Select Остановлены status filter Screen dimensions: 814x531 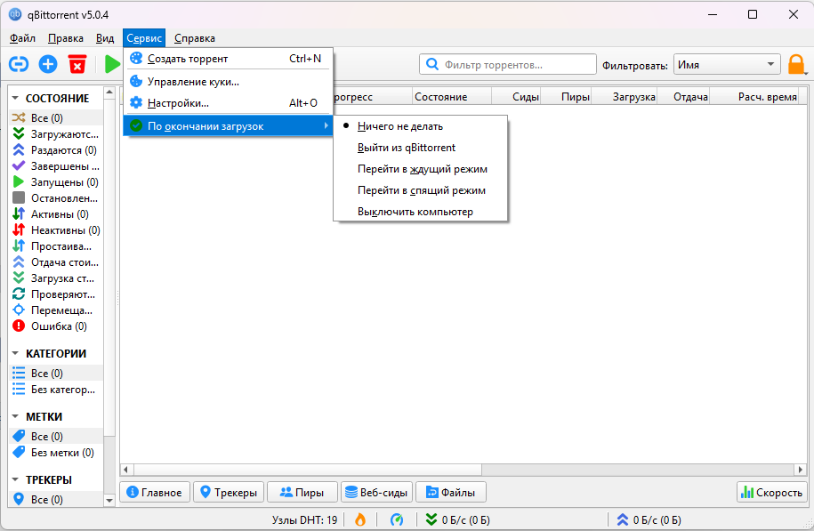55,198
